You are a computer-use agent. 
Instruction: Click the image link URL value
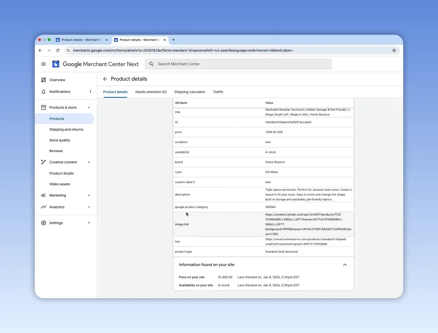pos(308,224)
